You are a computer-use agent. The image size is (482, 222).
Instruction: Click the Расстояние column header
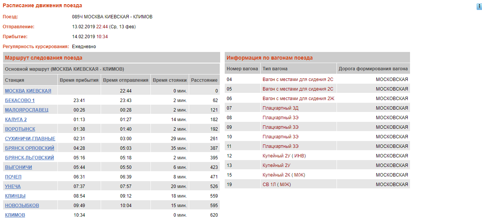point(204,80)
